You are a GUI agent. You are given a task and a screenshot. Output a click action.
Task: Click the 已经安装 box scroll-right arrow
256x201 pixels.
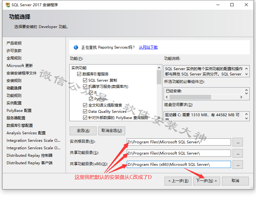coord(241,97)
